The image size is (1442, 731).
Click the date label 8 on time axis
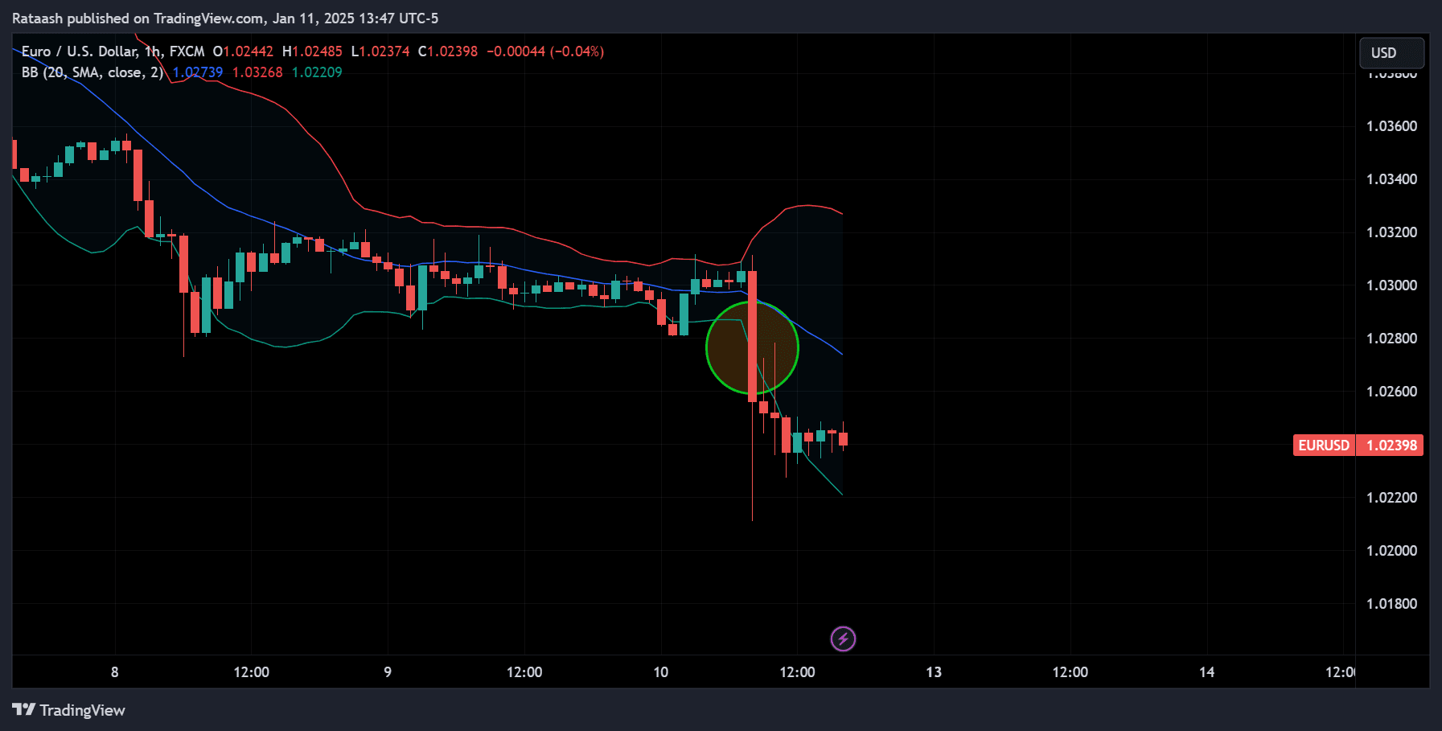point(115,672)
